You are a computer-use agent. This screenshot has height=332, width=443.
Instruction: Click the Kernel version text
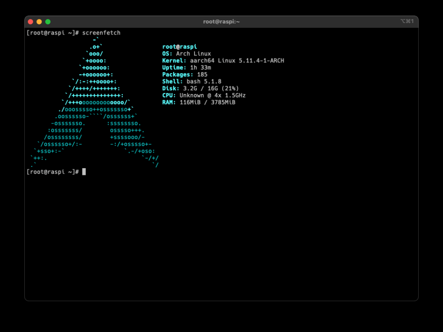224,60
